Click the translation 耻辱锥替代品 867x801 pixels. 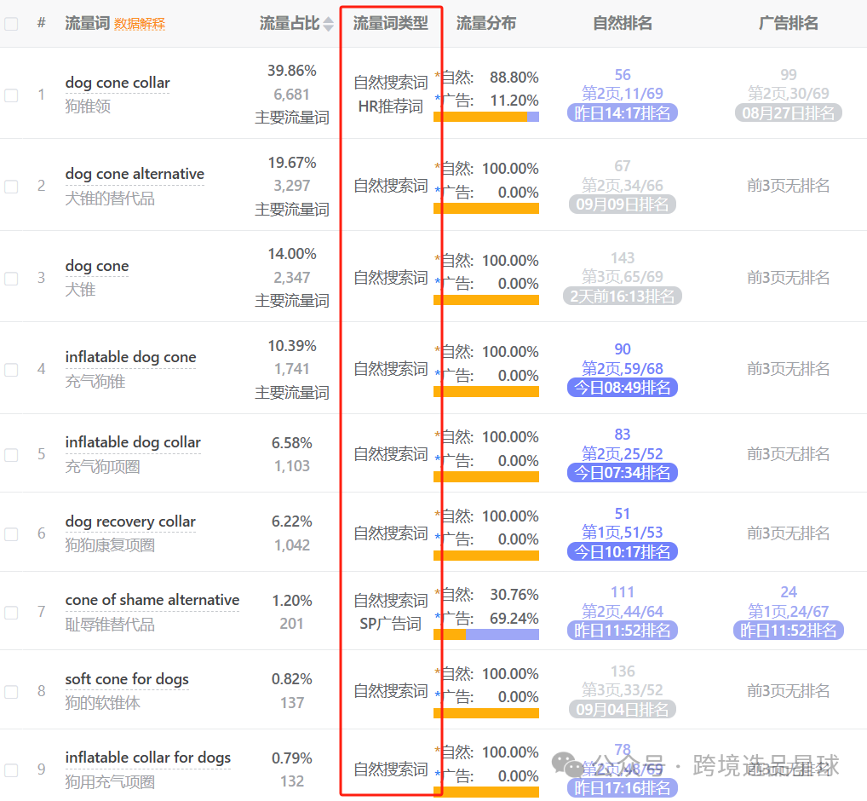(110, 624)
